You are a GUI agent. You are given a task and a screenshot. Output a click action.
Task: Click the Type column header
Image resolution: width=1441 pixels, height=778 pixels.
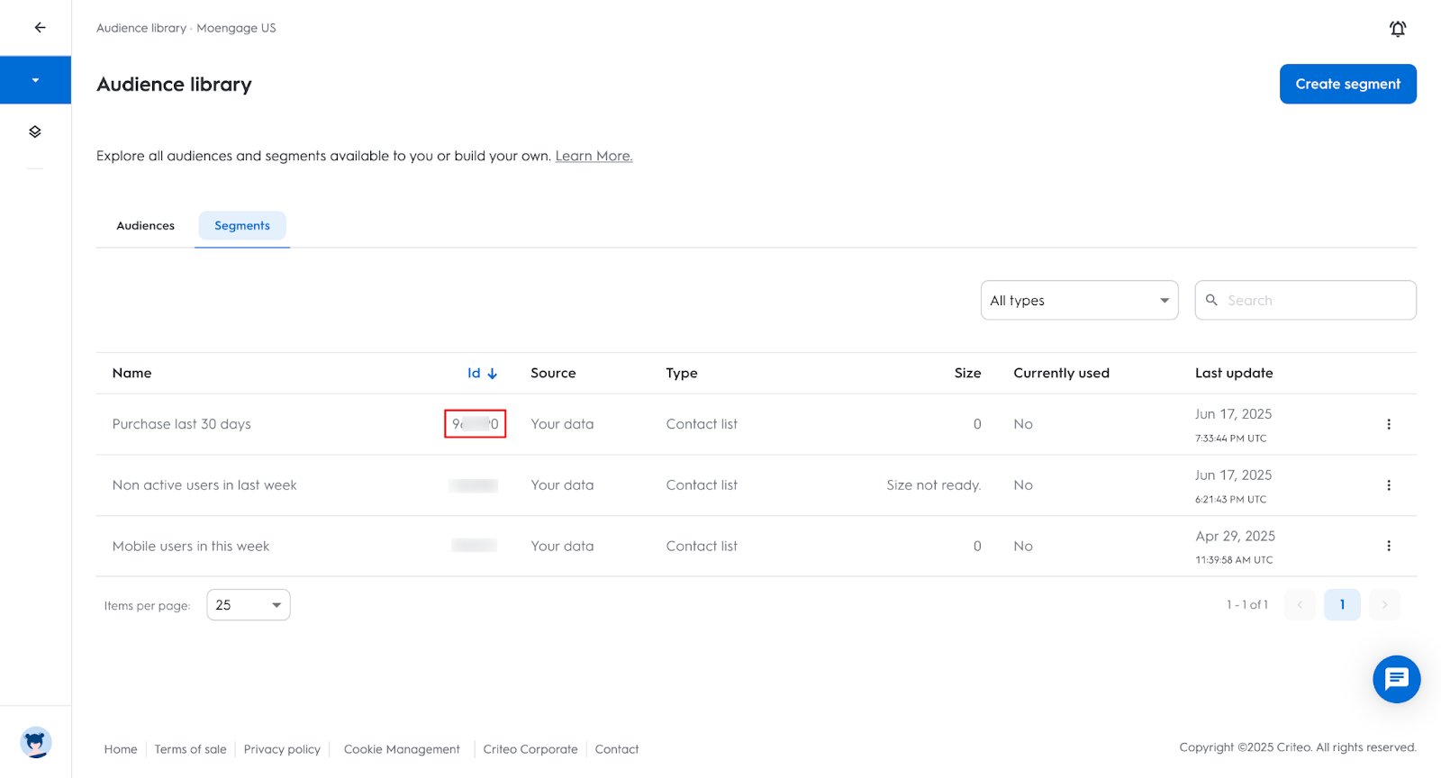tap(682, 373)
